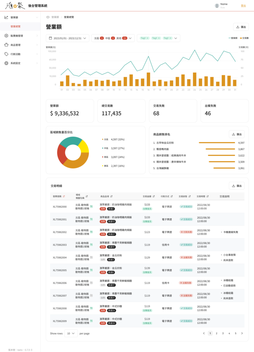254x352 pixels.
Task: Click the user avatar icon beside Name
Action: pyautogui.click(x=217, y=6)
